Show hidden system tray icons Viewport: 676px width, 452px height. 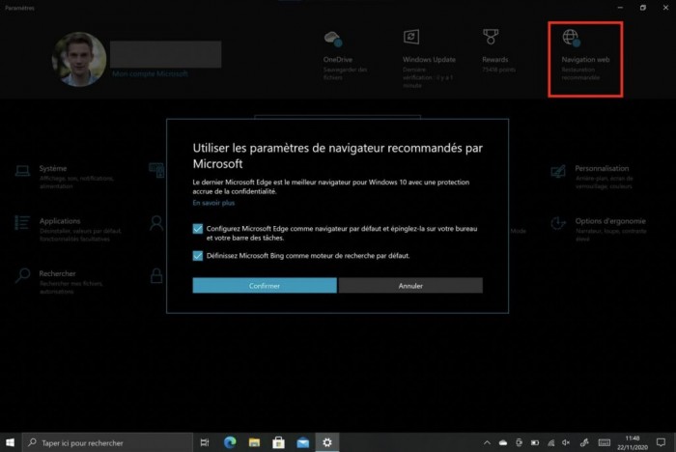click(x=487, y=442)
